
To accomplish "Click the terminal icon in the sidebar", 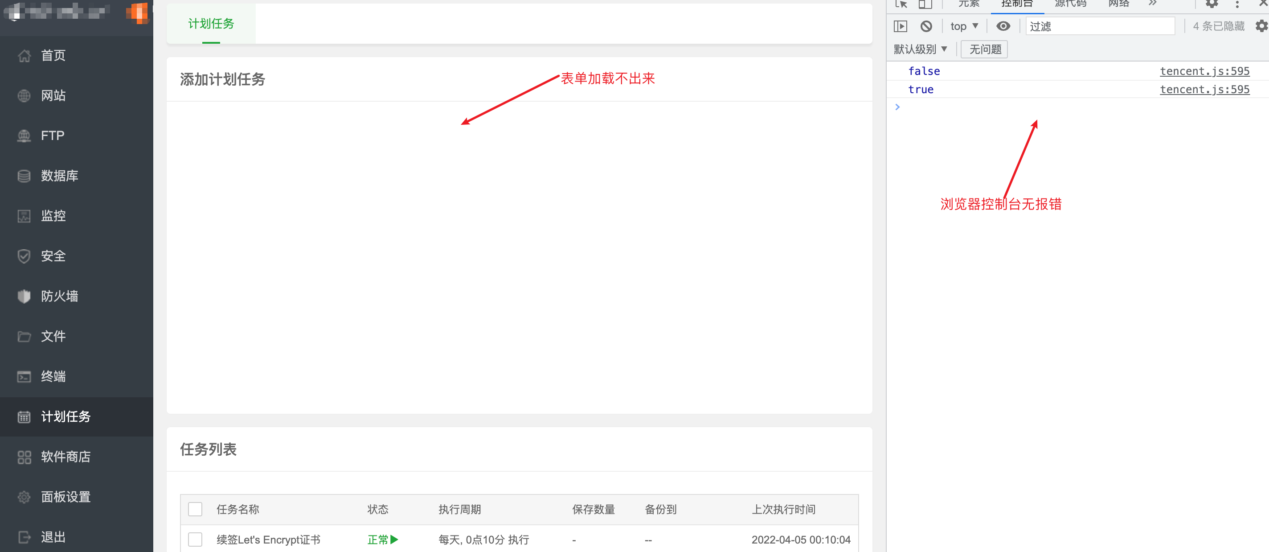I will 24,376.
